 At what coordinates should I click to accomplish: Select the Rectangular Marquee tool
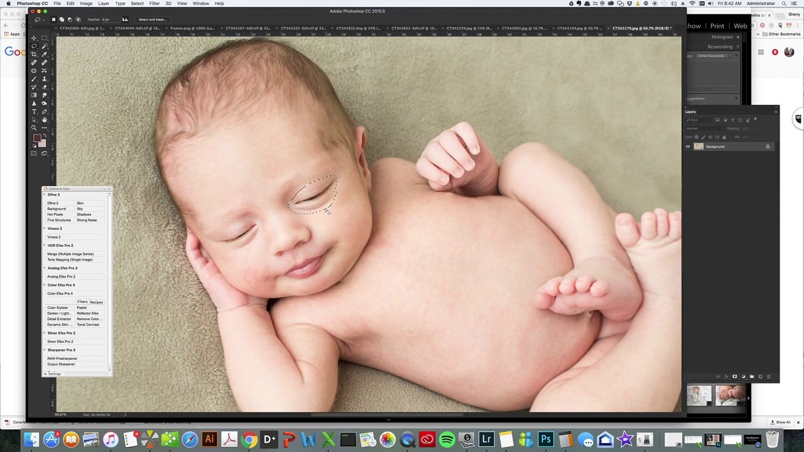tap(44, 38)
